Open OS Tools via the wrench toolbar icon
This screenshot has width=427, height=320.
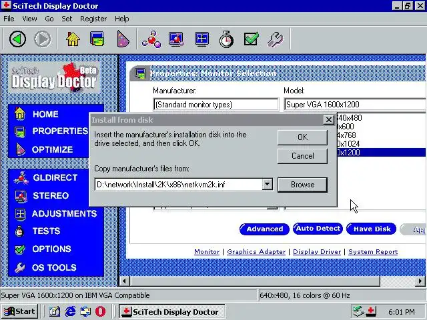(275, 39)
